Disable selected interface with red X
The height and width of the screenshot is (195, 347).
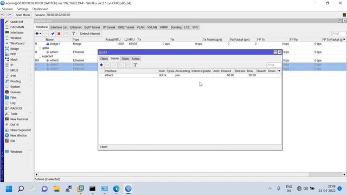coord(59,34)
